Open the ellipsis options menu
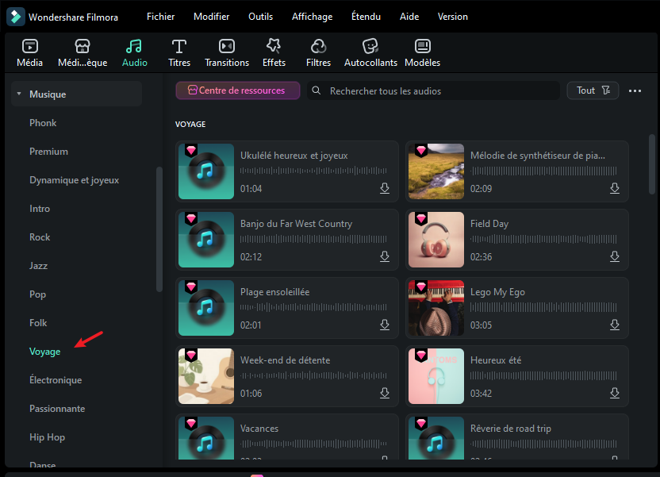660x477 pixels. tap(635, 90)
